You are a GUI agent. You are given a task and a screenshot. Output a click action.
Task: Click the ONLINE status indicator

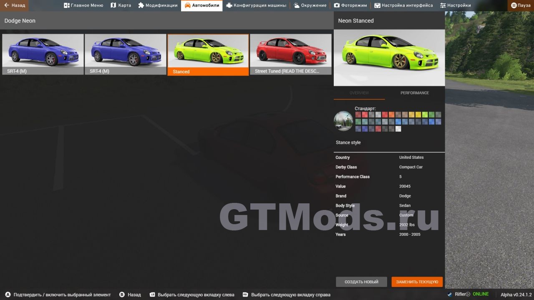tap(481, 294)
